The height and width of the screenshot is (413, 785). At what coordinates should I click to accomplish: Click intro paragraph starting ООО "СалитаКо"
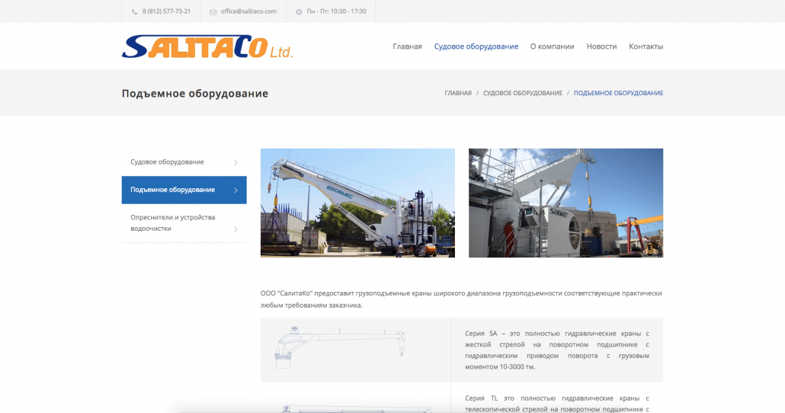pos(461,299)
